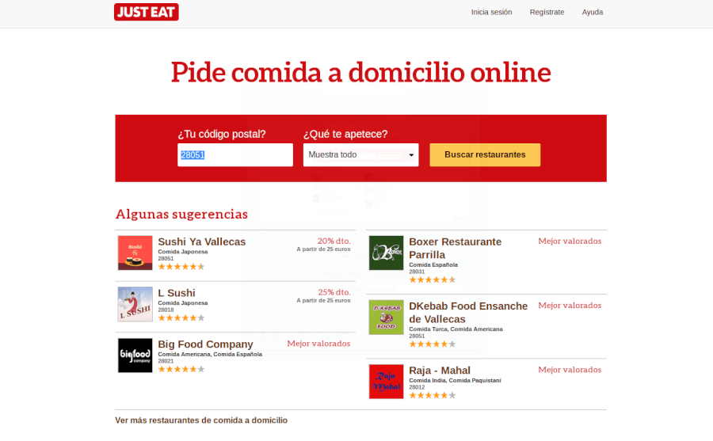Click Mejor valorados next to Big Food Company

[x=318, y=344]
